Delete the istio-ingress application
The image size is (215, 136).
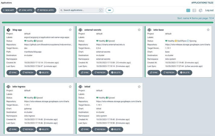[x=44, y=129]
